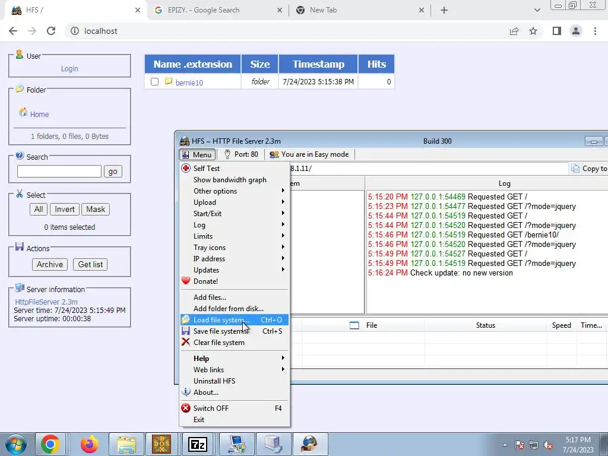Open the Chrome profile avatar
The height and width of the screenshot is (456, 608).
tap(576, 31)
